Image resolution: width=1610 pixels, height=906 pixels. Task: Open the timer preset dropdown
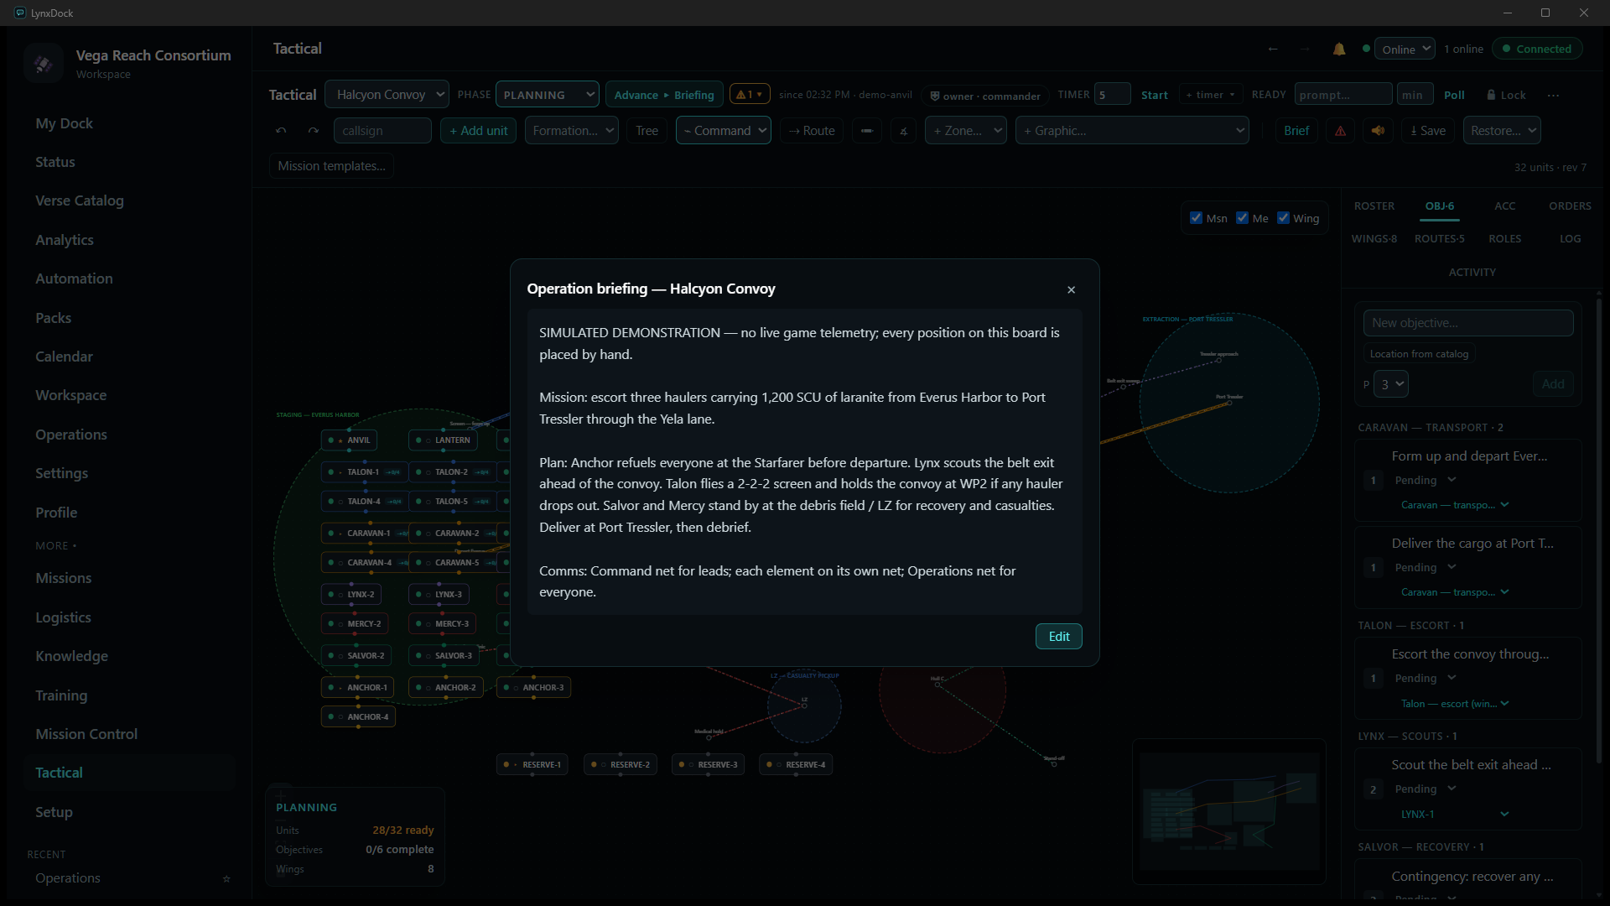pyautogui.click(x=1210, y=95)
